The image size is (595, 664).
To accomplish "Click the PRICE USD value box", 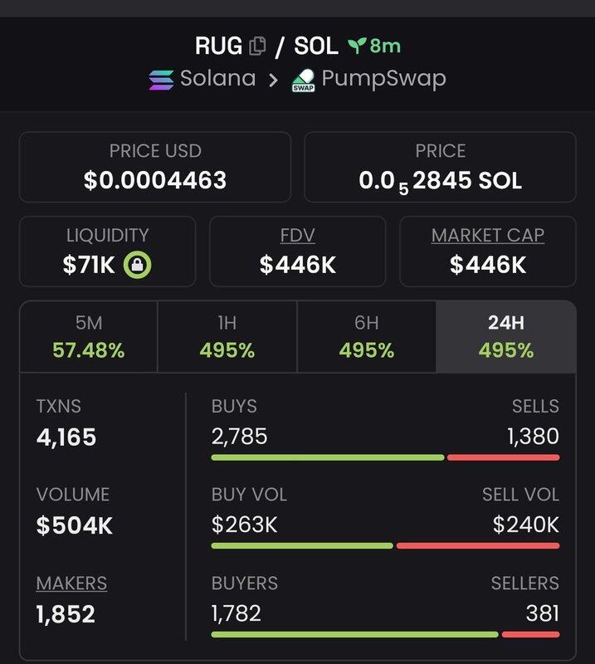I will coord(155,167).
